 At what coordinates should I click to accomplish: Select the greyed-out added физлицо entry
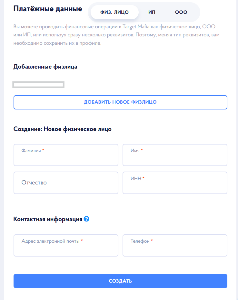tap(38, 85)
